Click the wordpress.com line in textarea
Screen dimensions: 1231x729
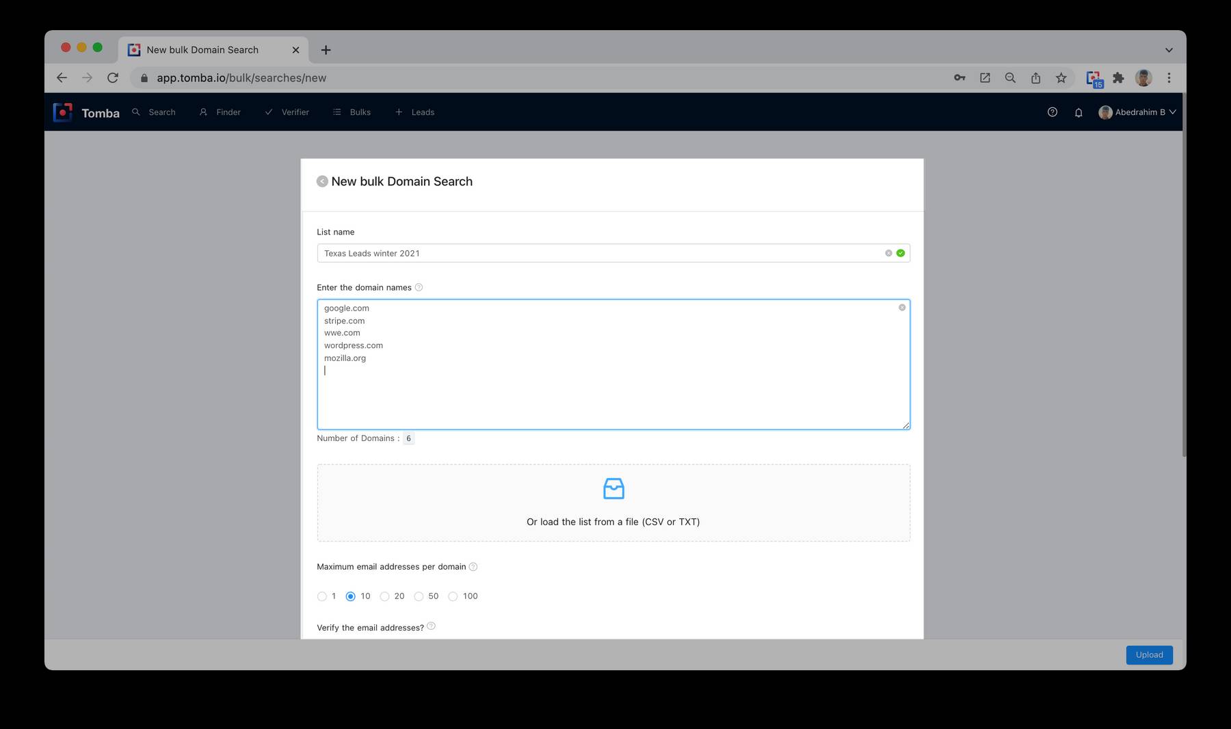pyautogui.click(x=354, y=345)
